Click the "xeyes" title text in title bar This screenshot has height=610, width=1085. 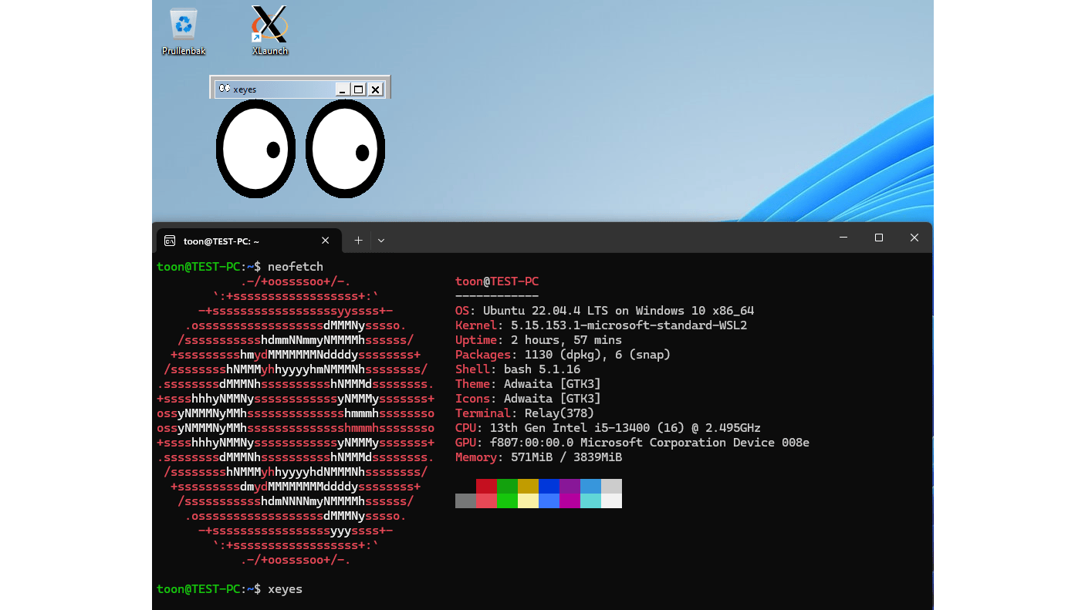[x=245, y=89]
